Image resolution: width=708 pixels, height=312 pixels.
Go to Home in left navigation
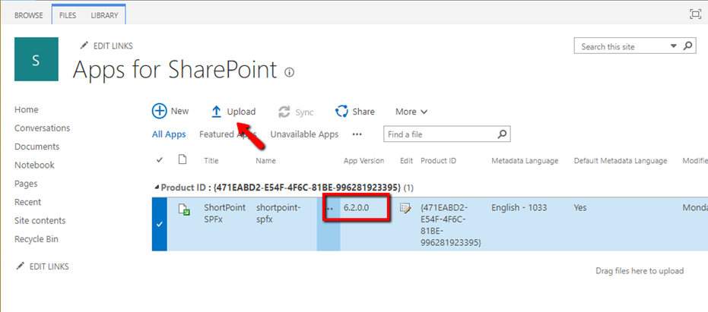(26, 109)
